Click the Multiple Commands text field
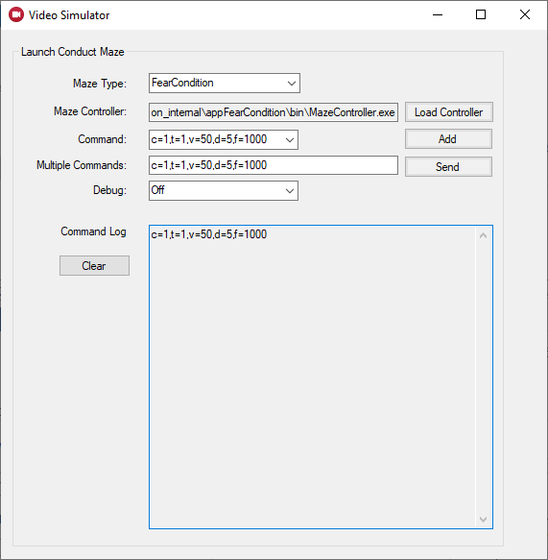This screenshot has height=560, width=548. click(x=274, y=165)
